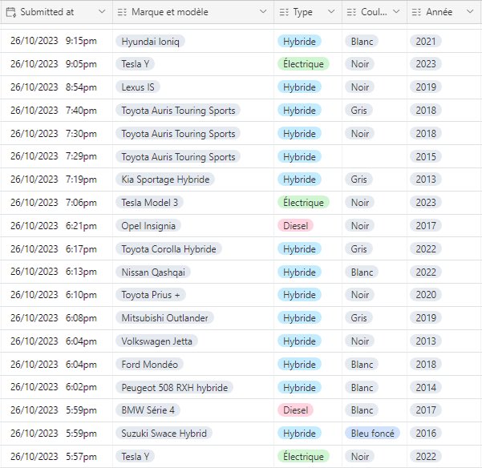Screen dimensions: 482x468
Task: Open the Type column dropdown chevron
Action: pyautogui.click(x=331, y=12)
